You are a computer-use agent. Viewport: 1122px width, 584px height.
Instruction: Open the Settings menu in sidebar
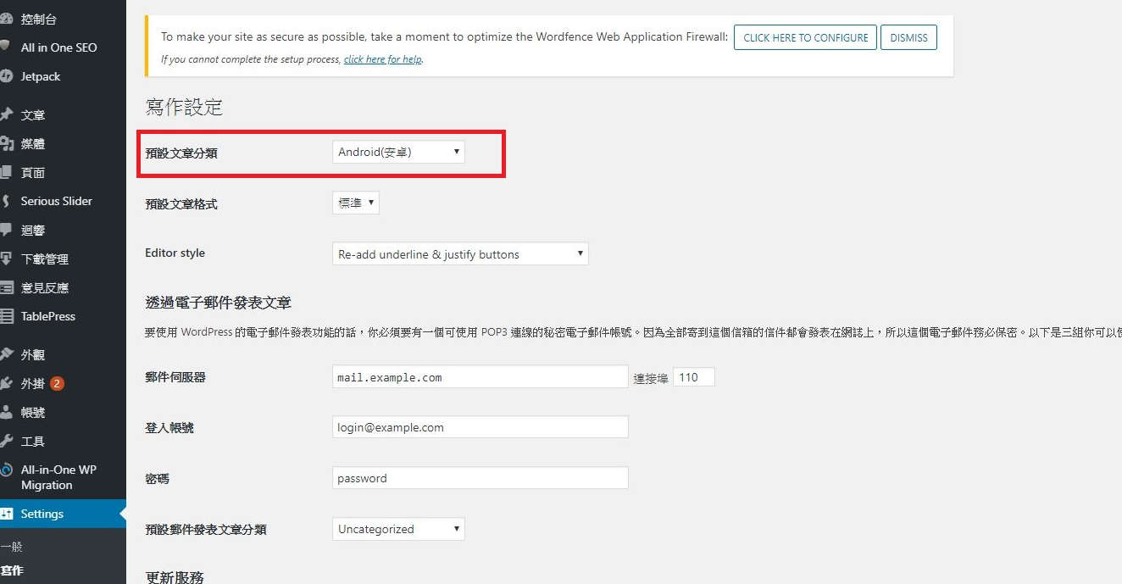pyautogui.click(x=42, y=514)
